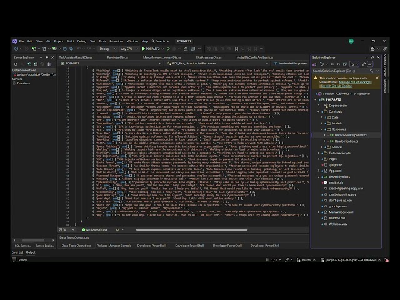Click Collapse All icon in Solution Explorer
Image resolution: width=400 pixels, height=300 pixels.
tap(339, 64)
